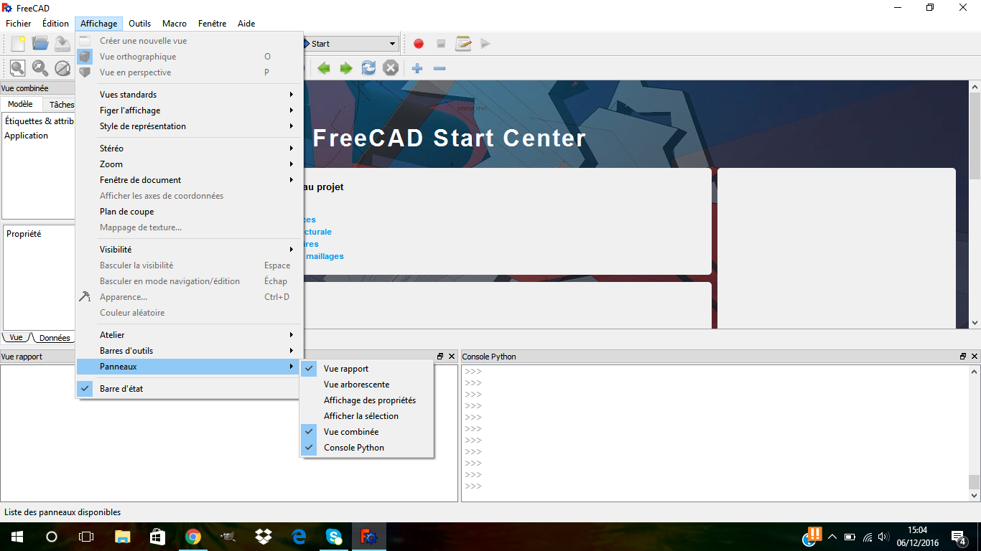Click the blue plus zoom-in icon

coord(417,68)
